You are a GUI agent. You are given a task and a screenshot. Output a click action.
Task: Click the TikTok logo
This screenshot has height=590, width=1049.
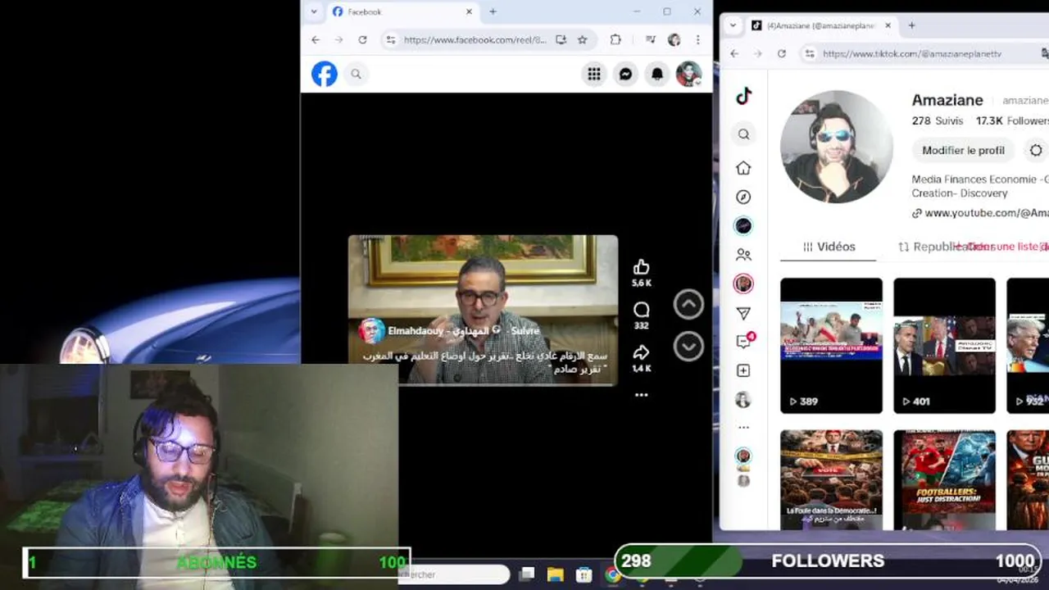(x=743, y=96)
